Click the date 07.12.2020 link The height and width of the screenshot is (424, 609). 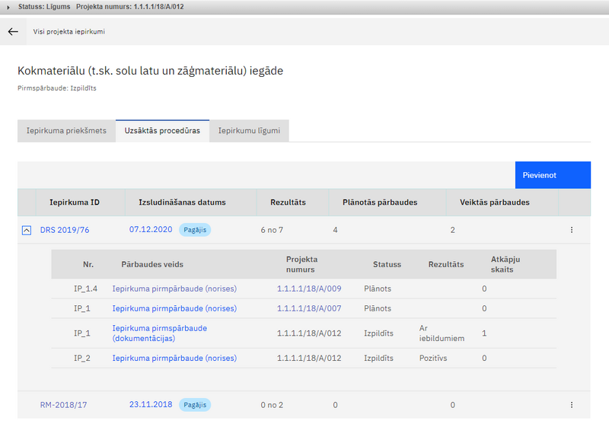click(x=151, y=229)
